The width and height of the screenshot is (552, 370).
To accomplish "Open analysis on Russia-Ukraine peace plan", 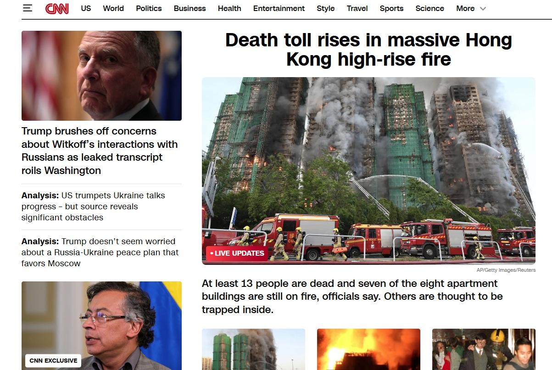I will [100, 252].
